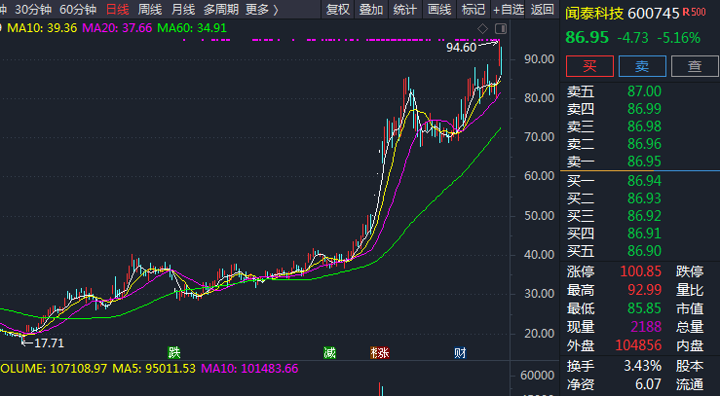Click the VOLUME: 107108.97 indicator label

click(54, 368)
